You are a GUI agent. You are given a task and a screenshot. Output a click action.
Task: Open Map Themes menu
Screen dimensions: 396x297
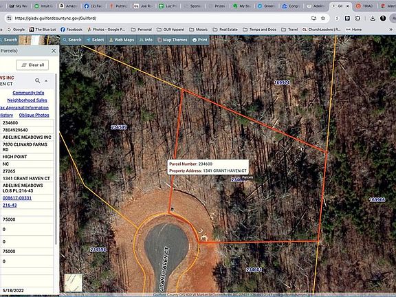173,40
